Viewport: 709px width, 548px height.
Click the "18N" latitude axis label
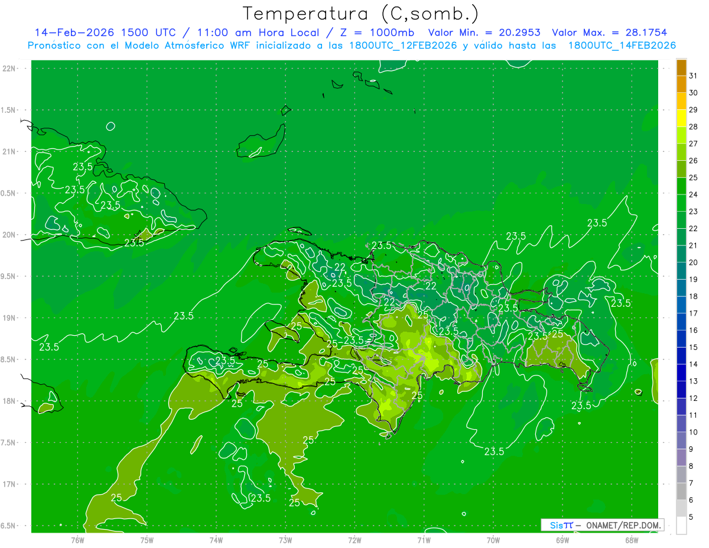9,401
